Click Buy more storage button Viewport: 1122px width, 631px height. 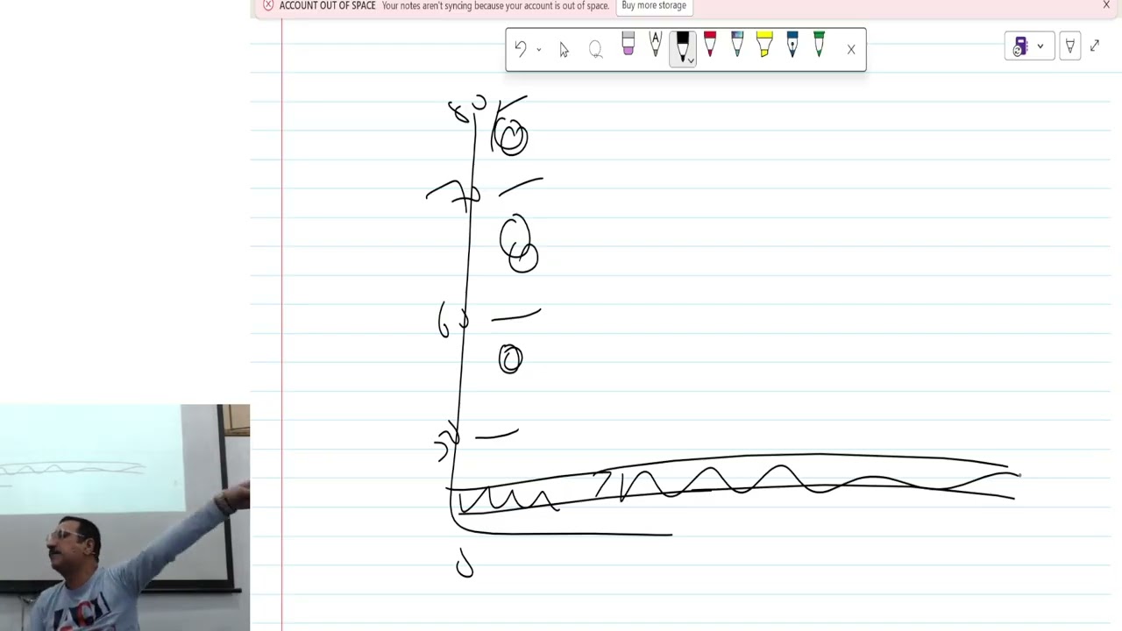(x=654, y=5)
